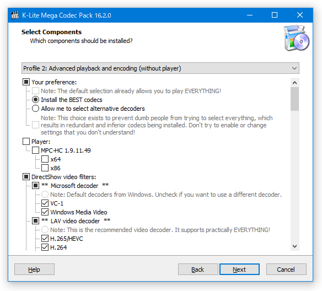This screenshot has width=322, height=291.
Task: Click the K-Lite clapperboard title bar icon
Action: coord(15,15)
